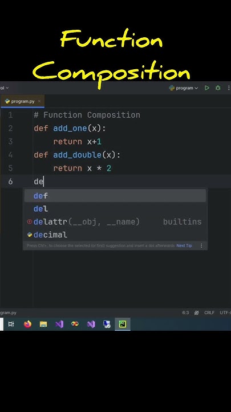Open the run configuration 'program' dropdown

pos(184,88)
